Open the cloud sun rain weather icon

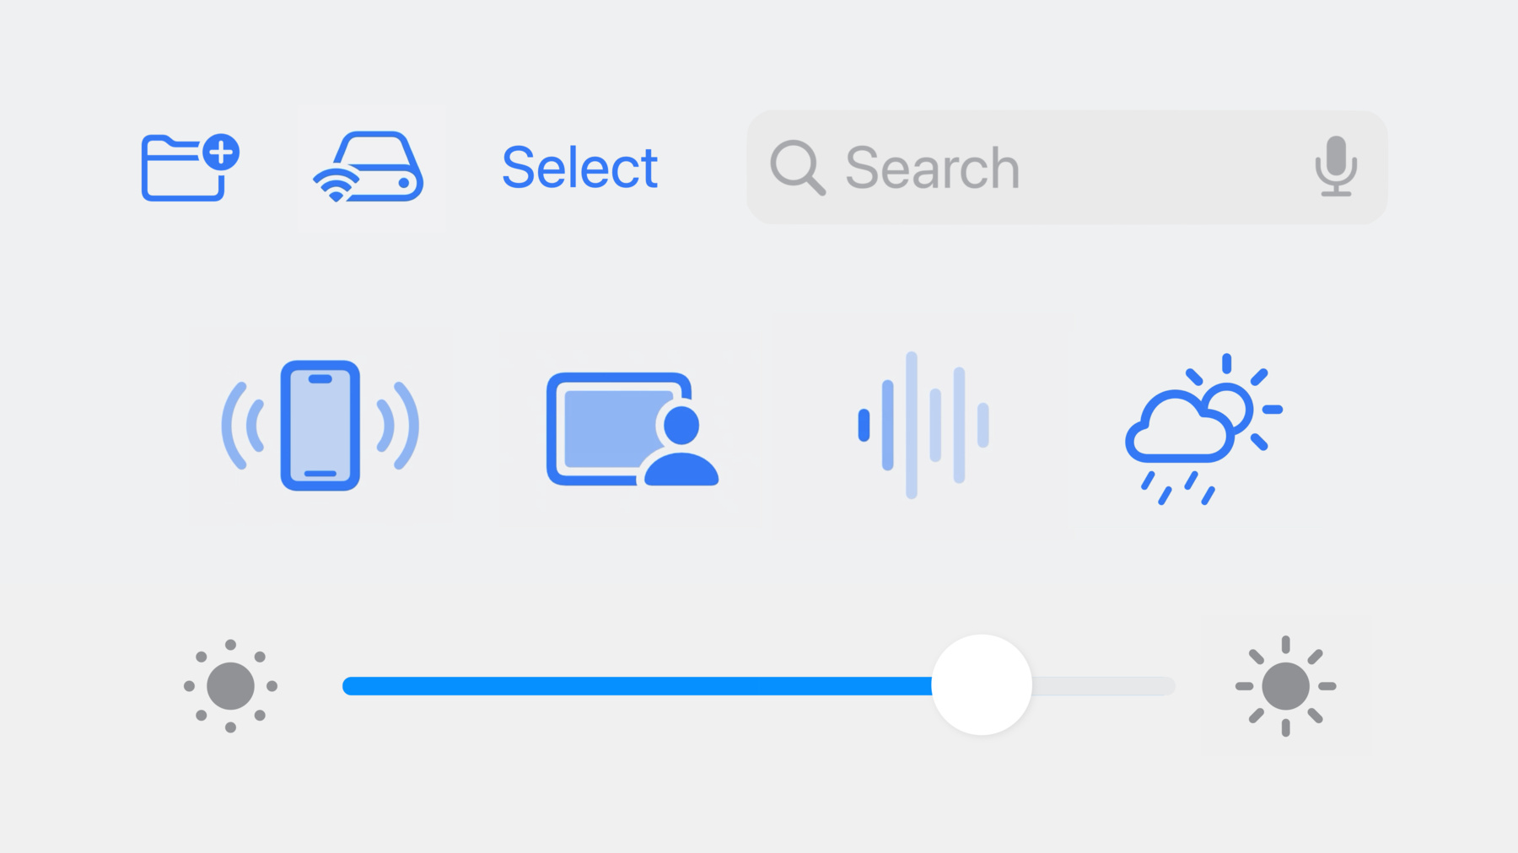pos(1203,429)
